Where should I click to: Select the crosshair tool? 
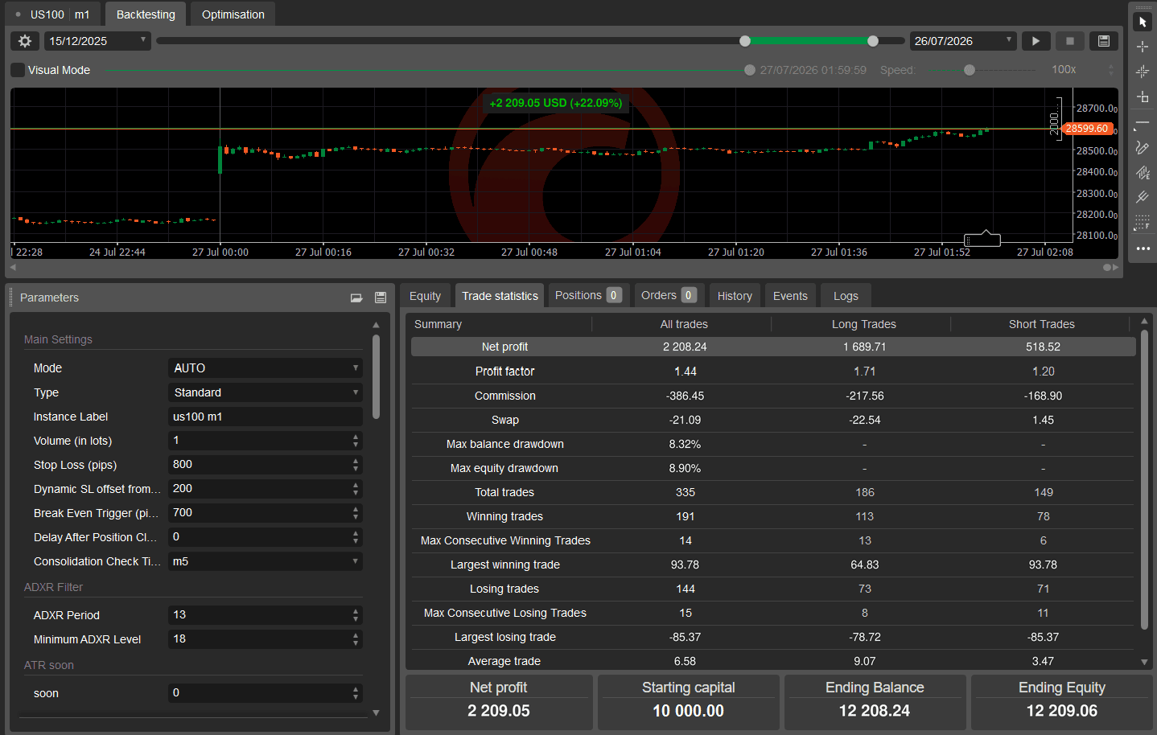(1143, 47)
